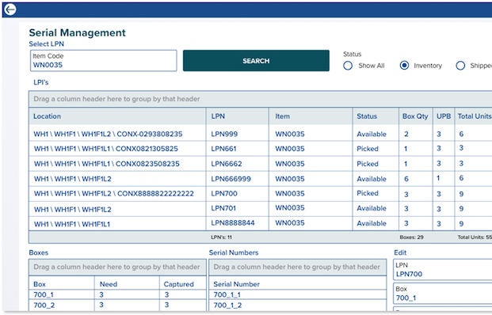Select box row 700_2

point(118,305)
